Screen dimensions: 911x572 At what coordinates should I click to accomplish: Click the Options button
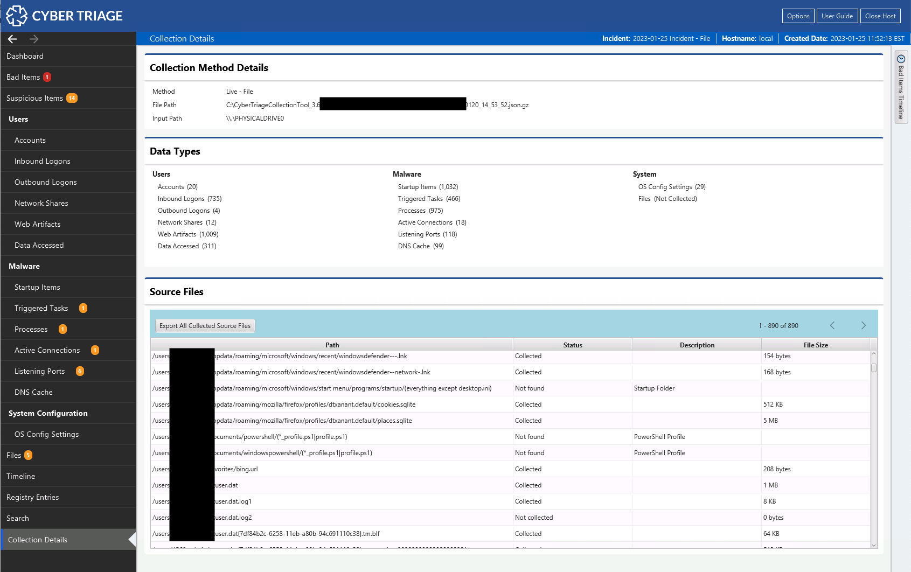(x=798, y=16)
